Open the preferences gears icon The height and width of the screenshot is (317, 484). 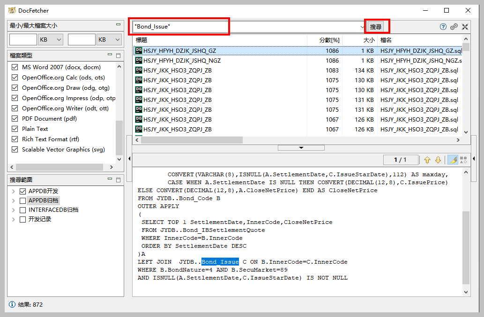[454, 27]
